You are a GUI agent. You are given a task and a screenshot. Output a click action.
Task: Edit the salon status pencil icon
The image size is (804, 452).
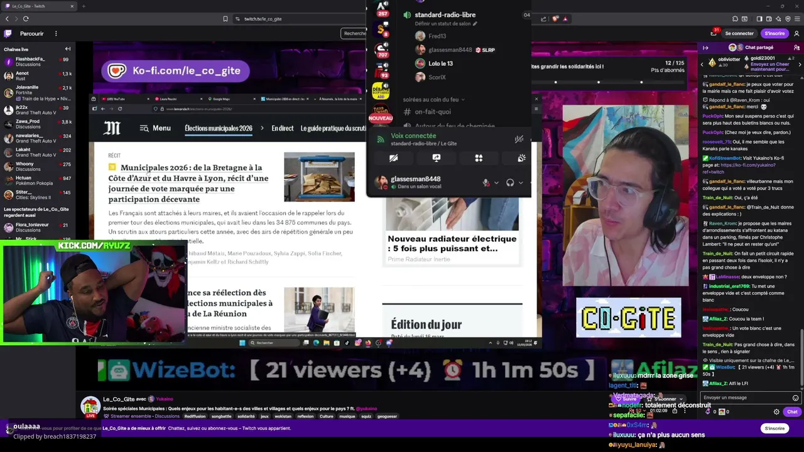(x=475, y=24)
